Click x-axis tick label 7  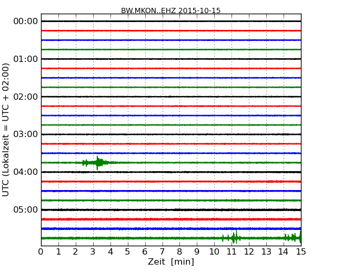[162, 252]
